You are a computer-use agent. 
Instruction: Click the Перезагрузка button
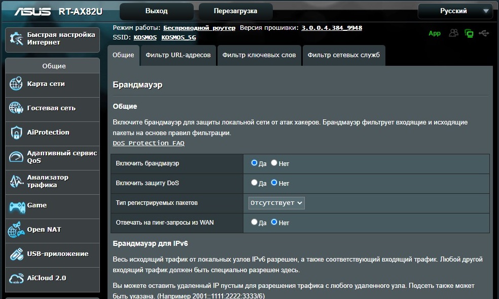point(235,11)
